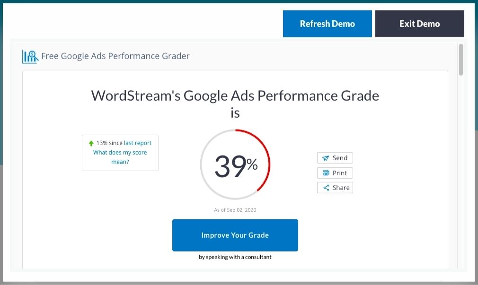
Task: Click the by speaking with a consultant text
Action: (x=235, y=257)
